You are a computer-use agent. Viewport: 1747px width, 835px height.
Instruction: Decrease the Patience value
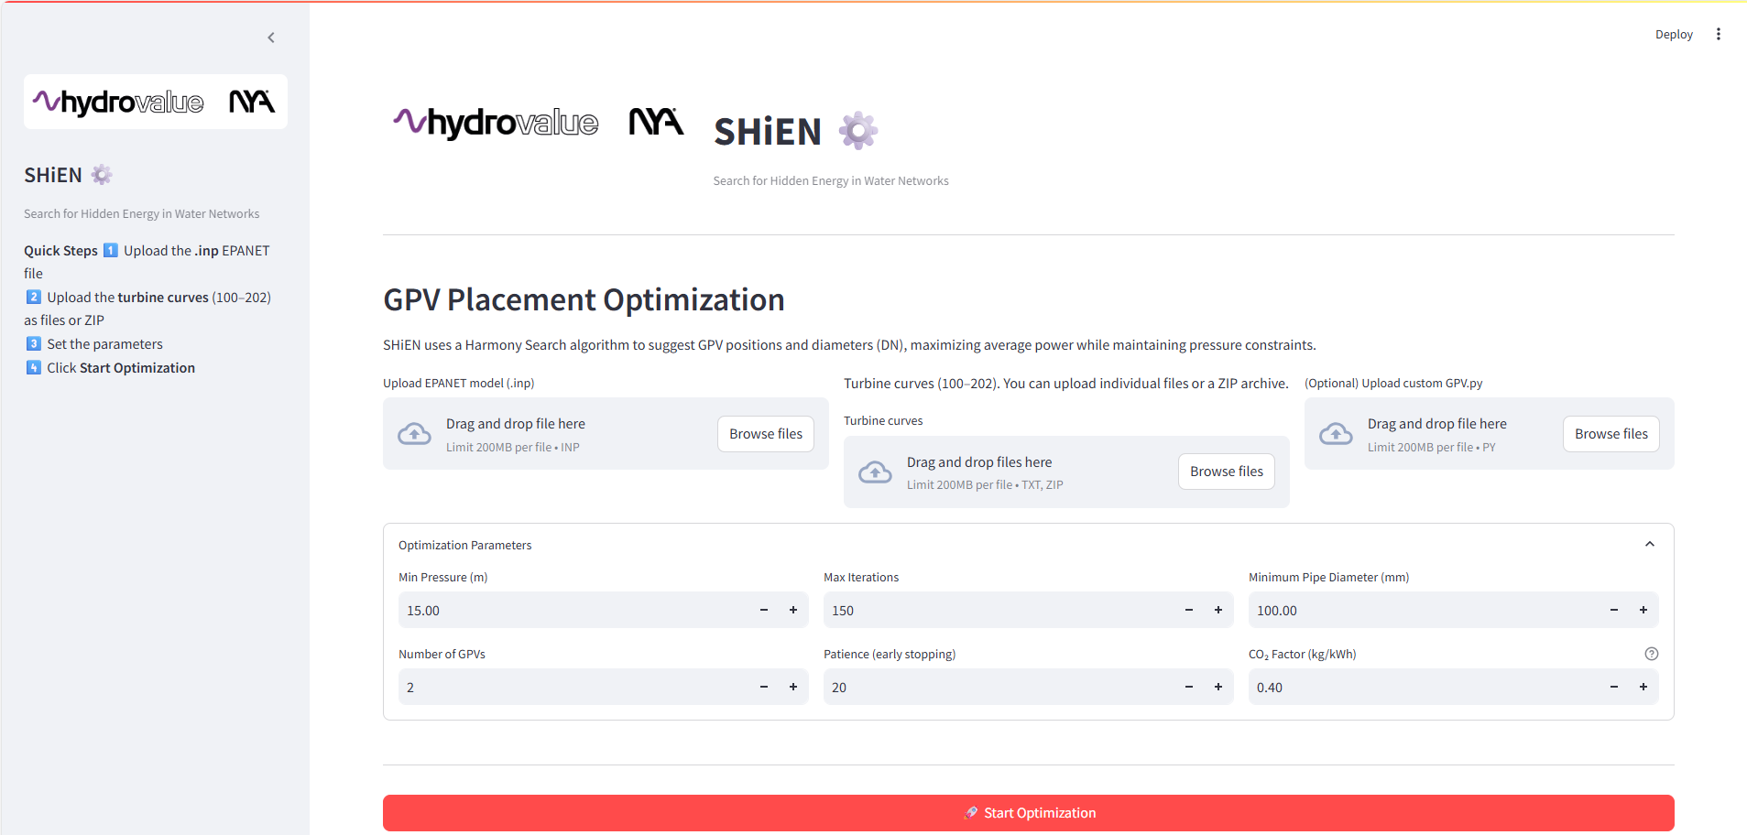1189,687
